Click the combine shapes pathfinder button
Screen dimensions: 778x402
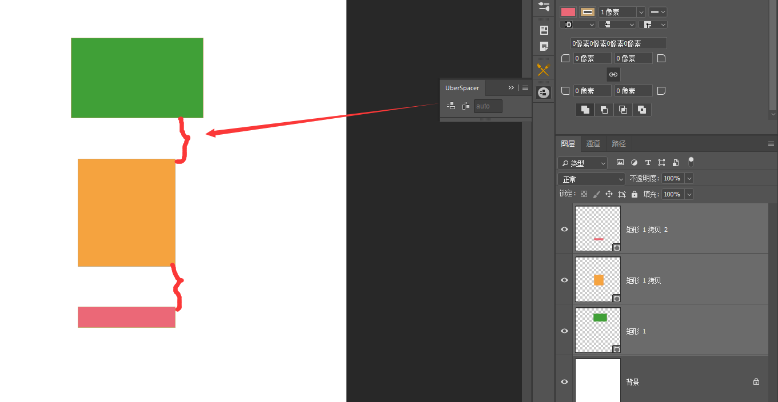pos(585,110)
